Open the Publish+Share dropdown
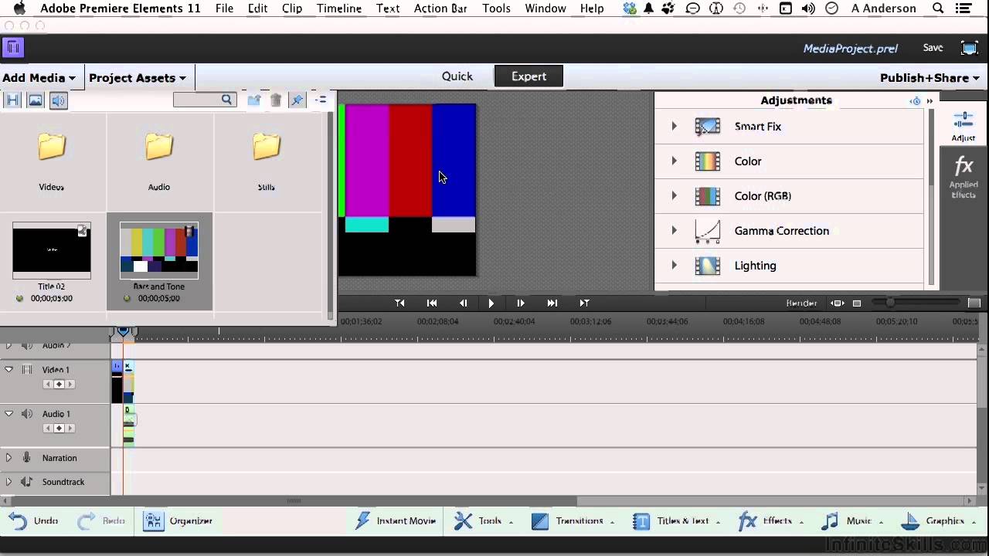989x556 pixels. coord(930,77)
